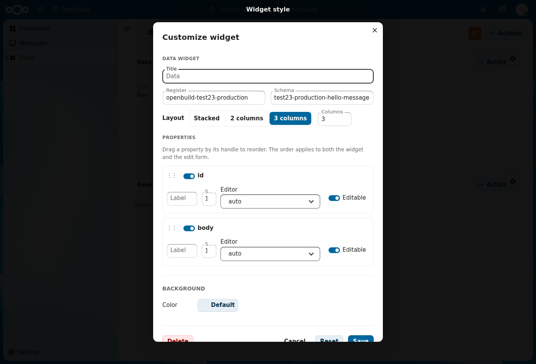Screen dimensions: 536x364
Task: Click the span field for id property
Action: (209, 199)
